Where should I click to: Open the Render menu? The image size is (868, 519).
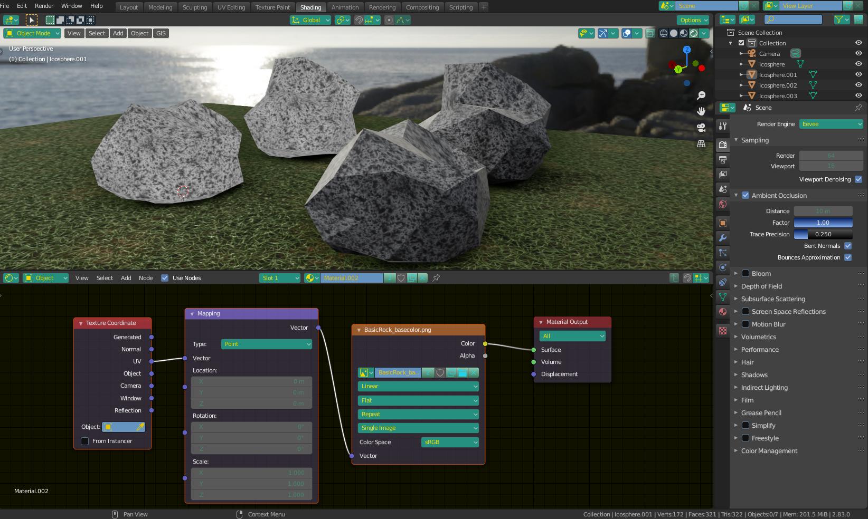(44, 6)
